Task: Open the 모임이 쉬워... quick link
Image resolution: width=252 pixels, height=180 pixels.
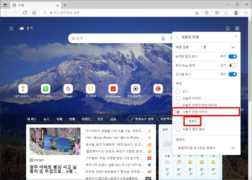Action: point(45,91)
